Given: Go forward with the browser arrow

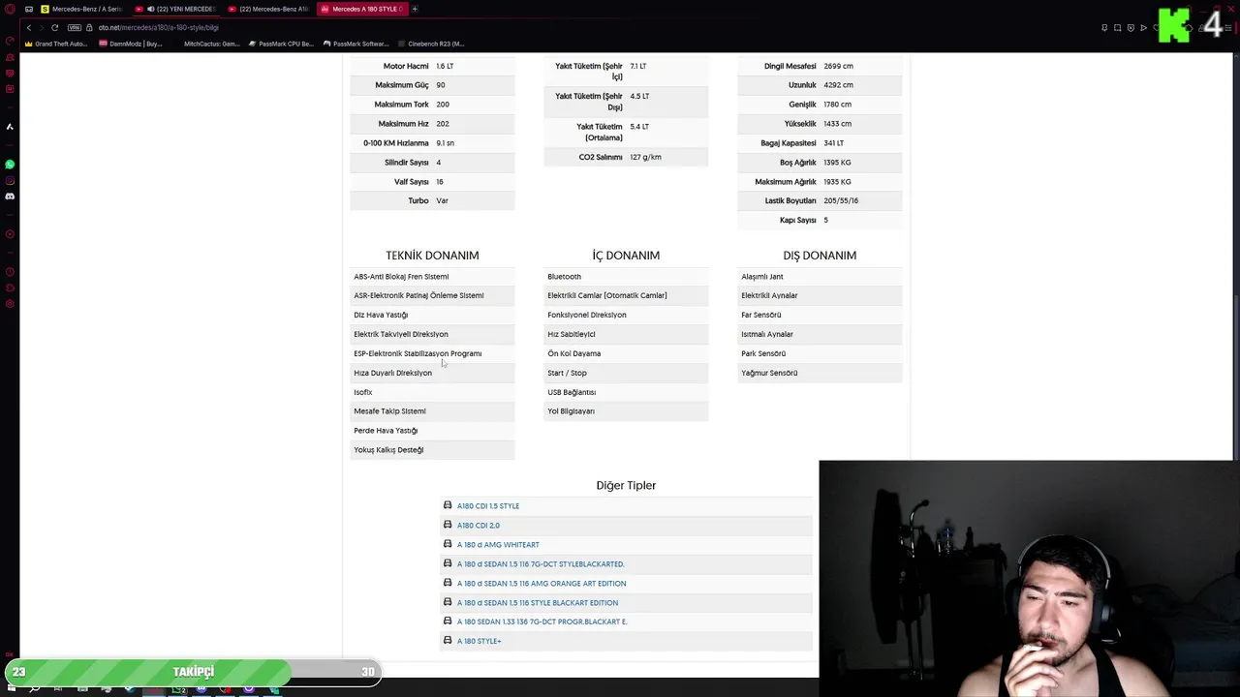Looking at the screenshot, I should [42, 27].
